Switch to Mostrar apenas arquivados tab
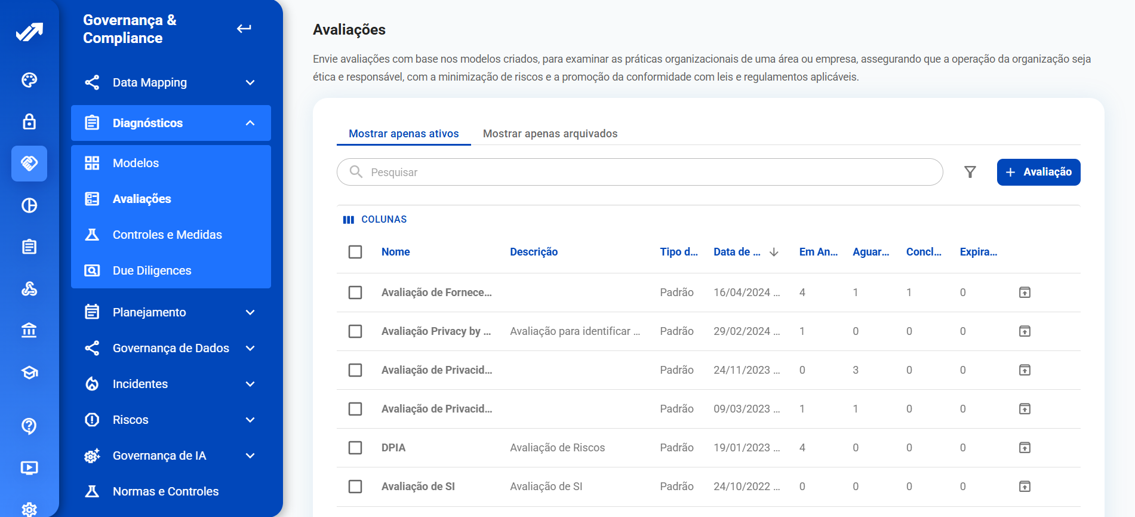Screen dimensions: 1135x517 click(550, 134)
